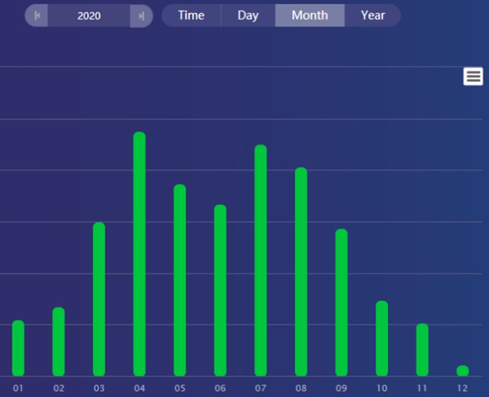Select the Month tab

tap(310, 15)
